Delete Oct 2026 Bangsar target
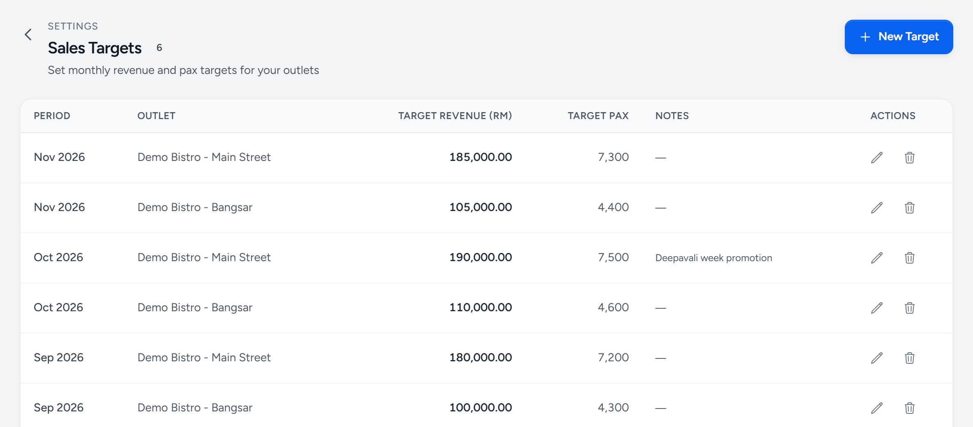This screenshot has width=973, height=427. click(x=910, y=308)
